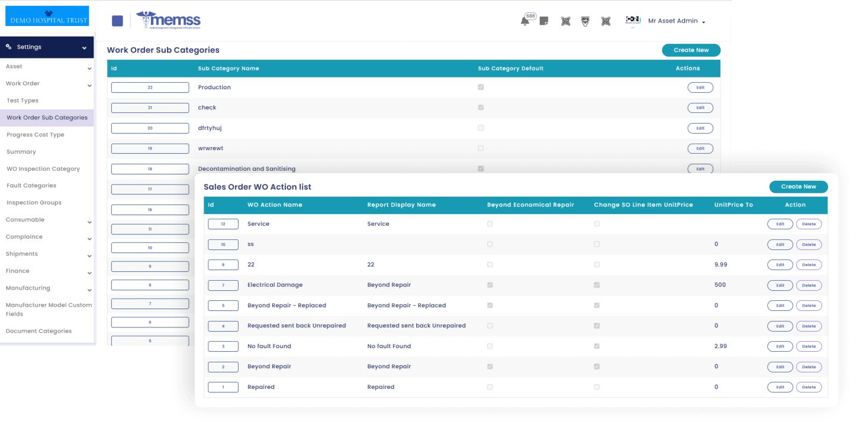Select Work Order Sub Categories in sidebar
The image size is (856, 425).
[x=47, y=118]
